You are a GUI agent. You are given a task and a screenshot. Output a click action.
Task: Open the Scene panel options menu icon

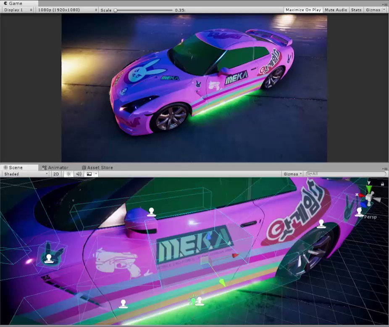click(x=386, y=169)
